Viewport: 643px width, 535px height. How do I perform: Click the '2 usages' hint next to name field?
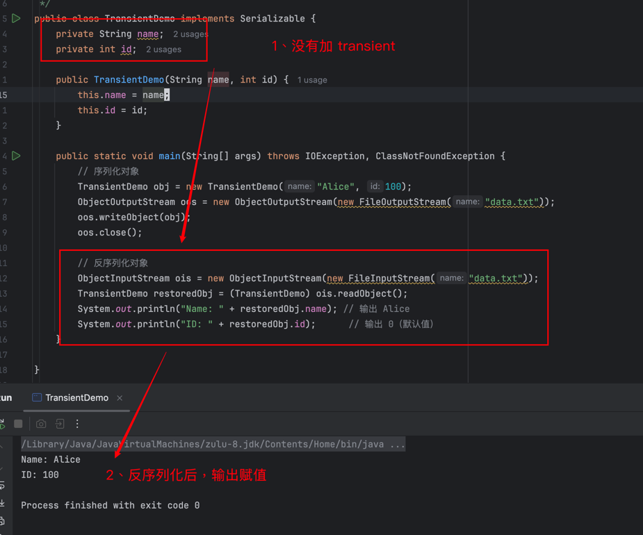tap(190, 34)
